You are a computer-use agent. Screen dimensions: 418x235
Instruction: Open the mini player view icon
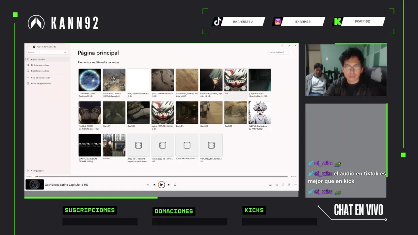pyautogui.click(x=289, y=185)
